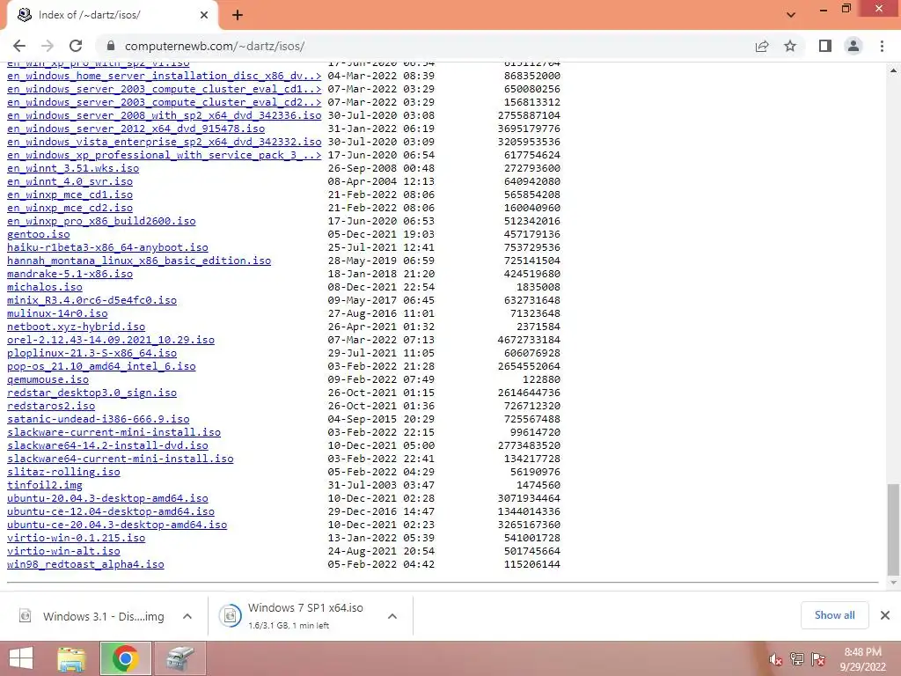Open en_windows_server_2008_with_sp2_x64_dvd_342336.iso link
Screen dimensions: 901x676
165,115
